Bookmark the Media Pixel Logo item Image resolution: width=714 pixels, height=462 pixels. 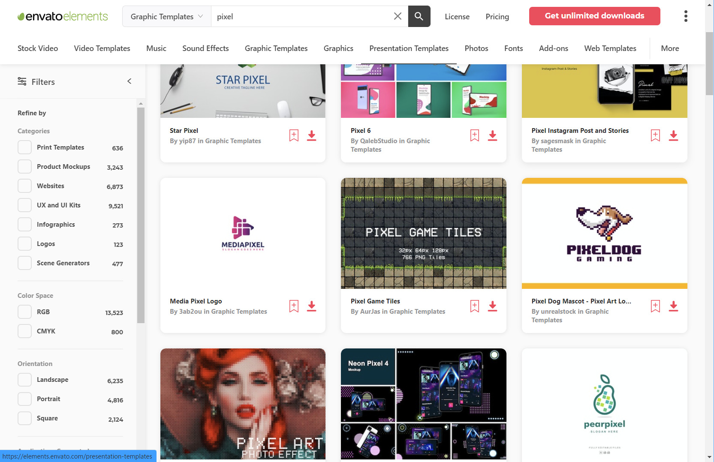(294, 306)
